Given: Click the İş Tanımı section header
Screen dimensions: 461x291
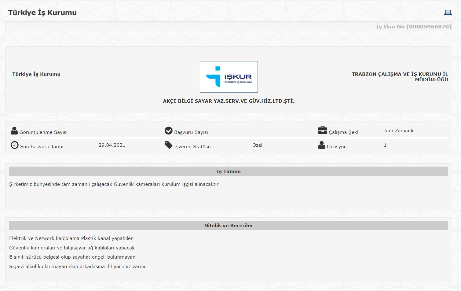Looking at the screenshot, I should [229, 171].
